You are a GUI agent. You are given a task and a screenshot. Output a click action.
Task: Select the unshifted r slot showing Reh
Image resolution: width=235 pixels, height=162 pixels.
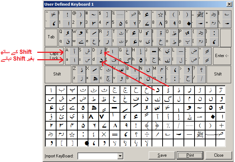click(108, 42)
